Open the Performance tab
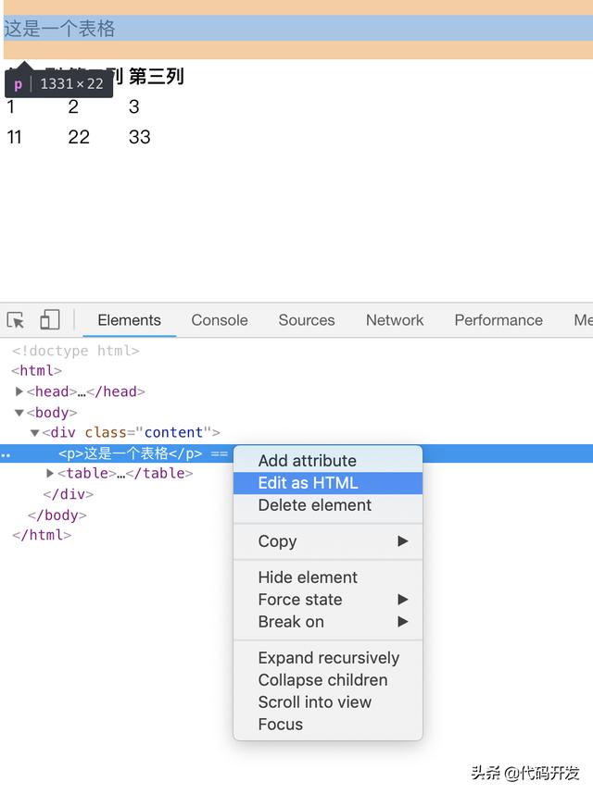 click(x=498, y=320)
